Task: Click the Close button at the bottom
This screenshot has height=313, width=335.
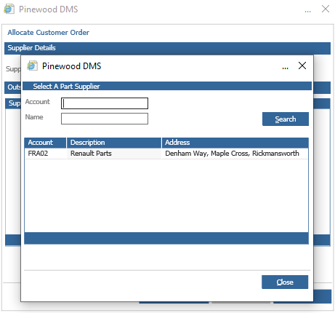Action: coord(285,282)
